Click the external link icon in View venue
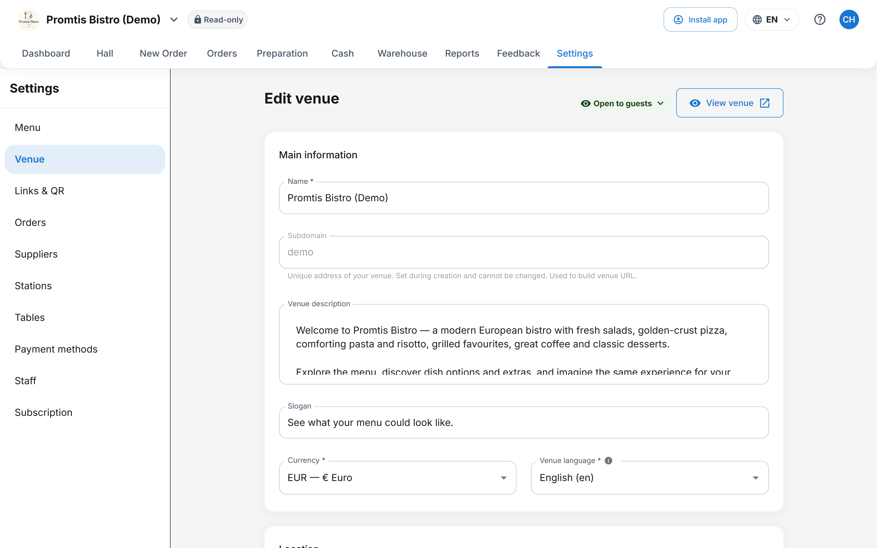Viewport: 877px width, 548px height. coord(765,103)
